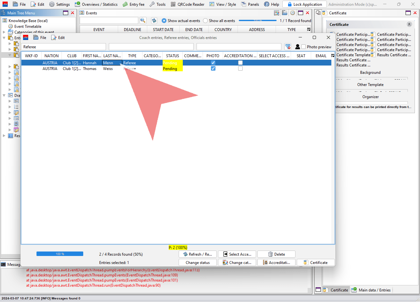Expand the Categories of this event node
The image size is (420, 302).
tap(4, 32)
